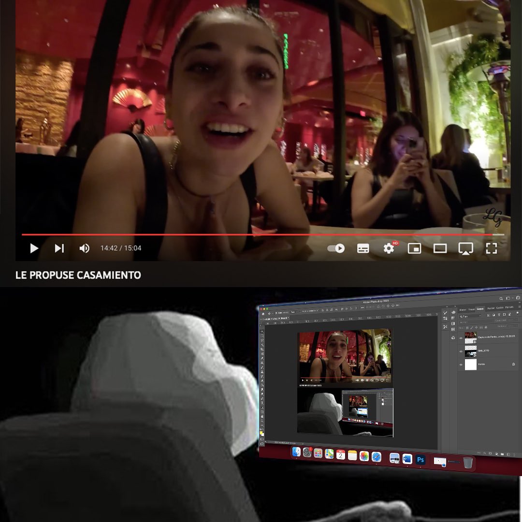Select the Horizontal Type tool

click(262, 403)
